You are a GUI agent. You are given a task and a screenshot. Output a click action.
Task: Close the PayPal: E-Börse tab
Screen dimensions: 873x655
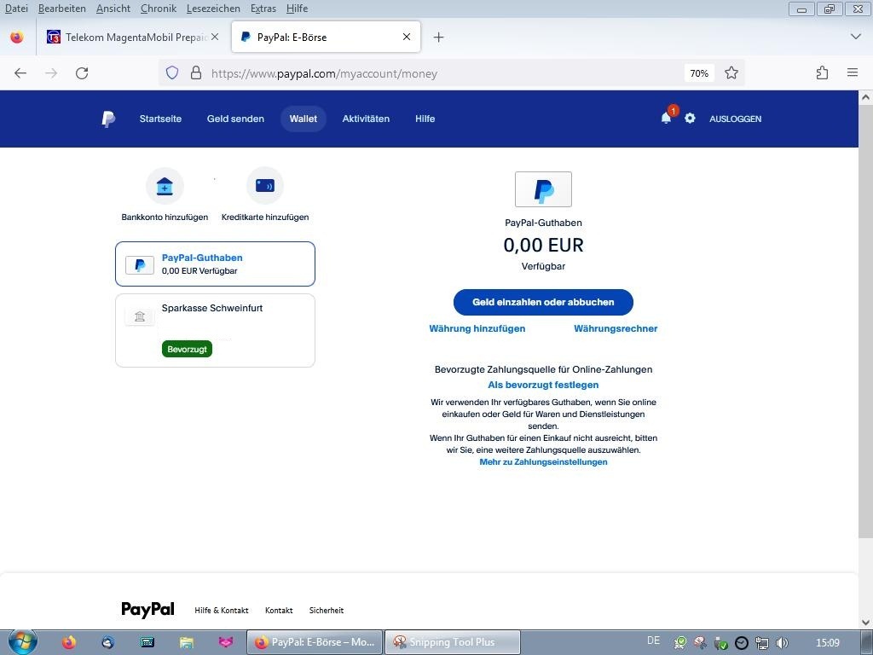tap(407, 37)
